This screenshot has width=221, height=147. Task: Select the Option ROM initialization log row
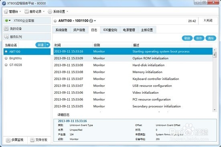click(x=133, y=58)
